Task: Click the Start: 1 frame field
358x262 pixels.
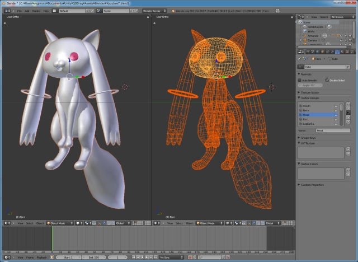Action: 68,257
